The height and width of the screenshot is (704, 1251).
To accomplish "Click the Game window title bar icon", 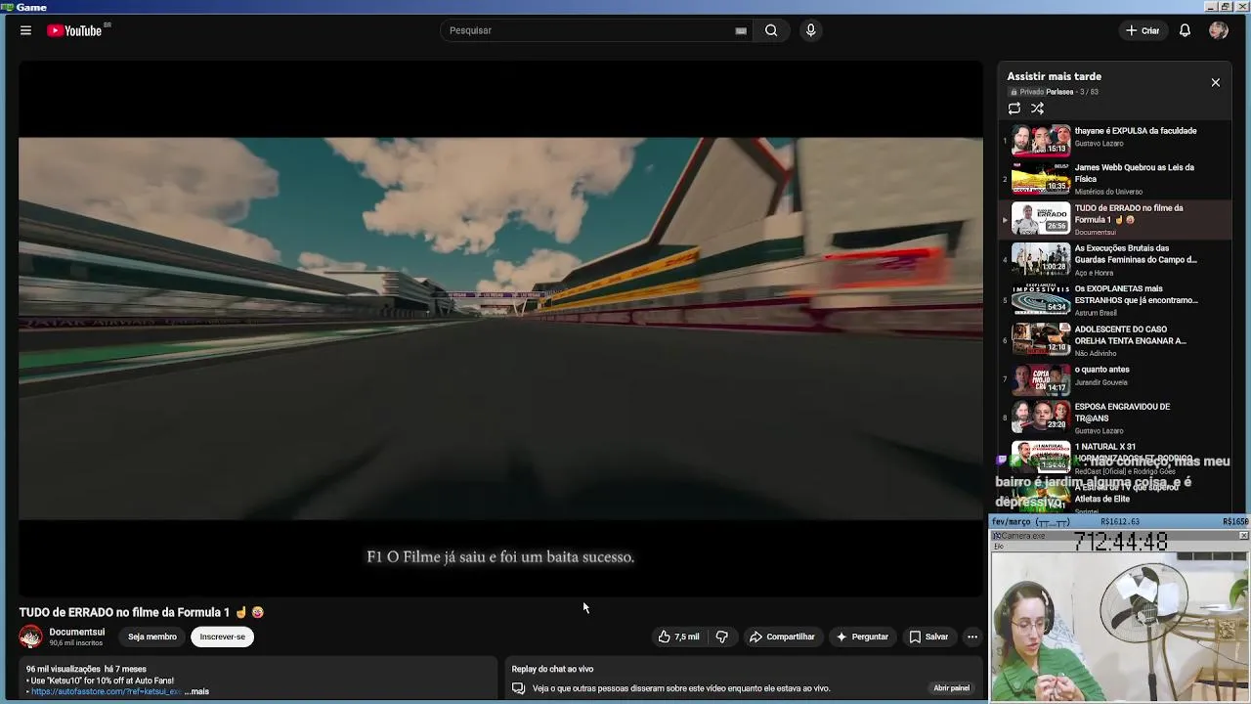I will pos(7,7).
